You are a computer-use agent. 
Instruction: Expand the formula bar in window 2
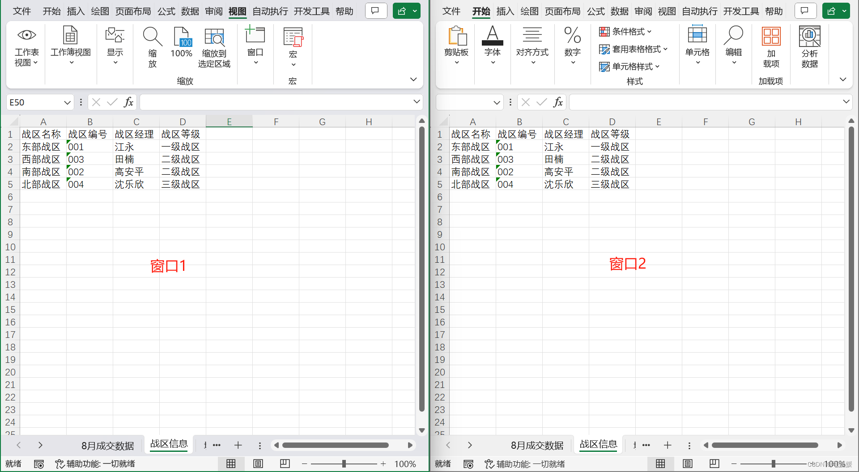pyautogui.click(x=846, y=102)
